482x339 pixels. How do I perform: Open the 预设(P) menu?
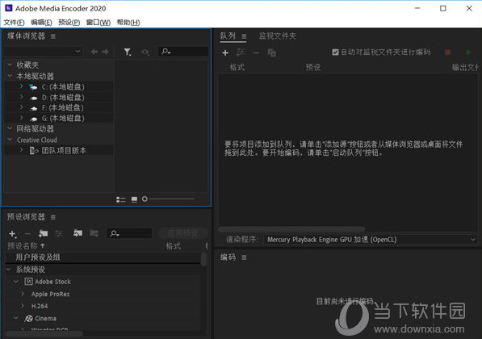point(69,23)
